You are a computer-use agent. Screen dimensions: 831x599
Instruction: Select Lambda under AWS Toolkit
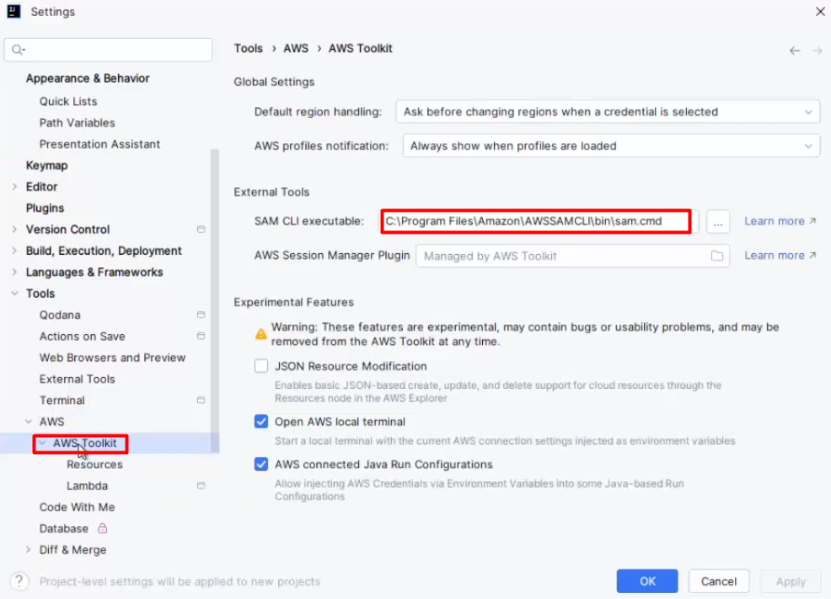coord(88,485)
